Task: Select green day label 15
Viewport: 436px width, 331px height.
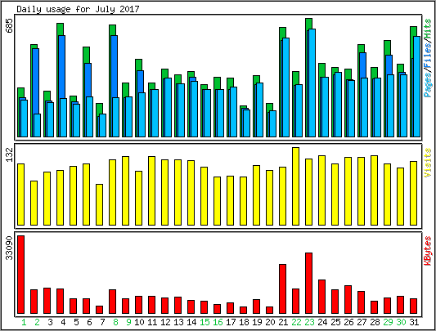Action: click(x=205, y=322)
